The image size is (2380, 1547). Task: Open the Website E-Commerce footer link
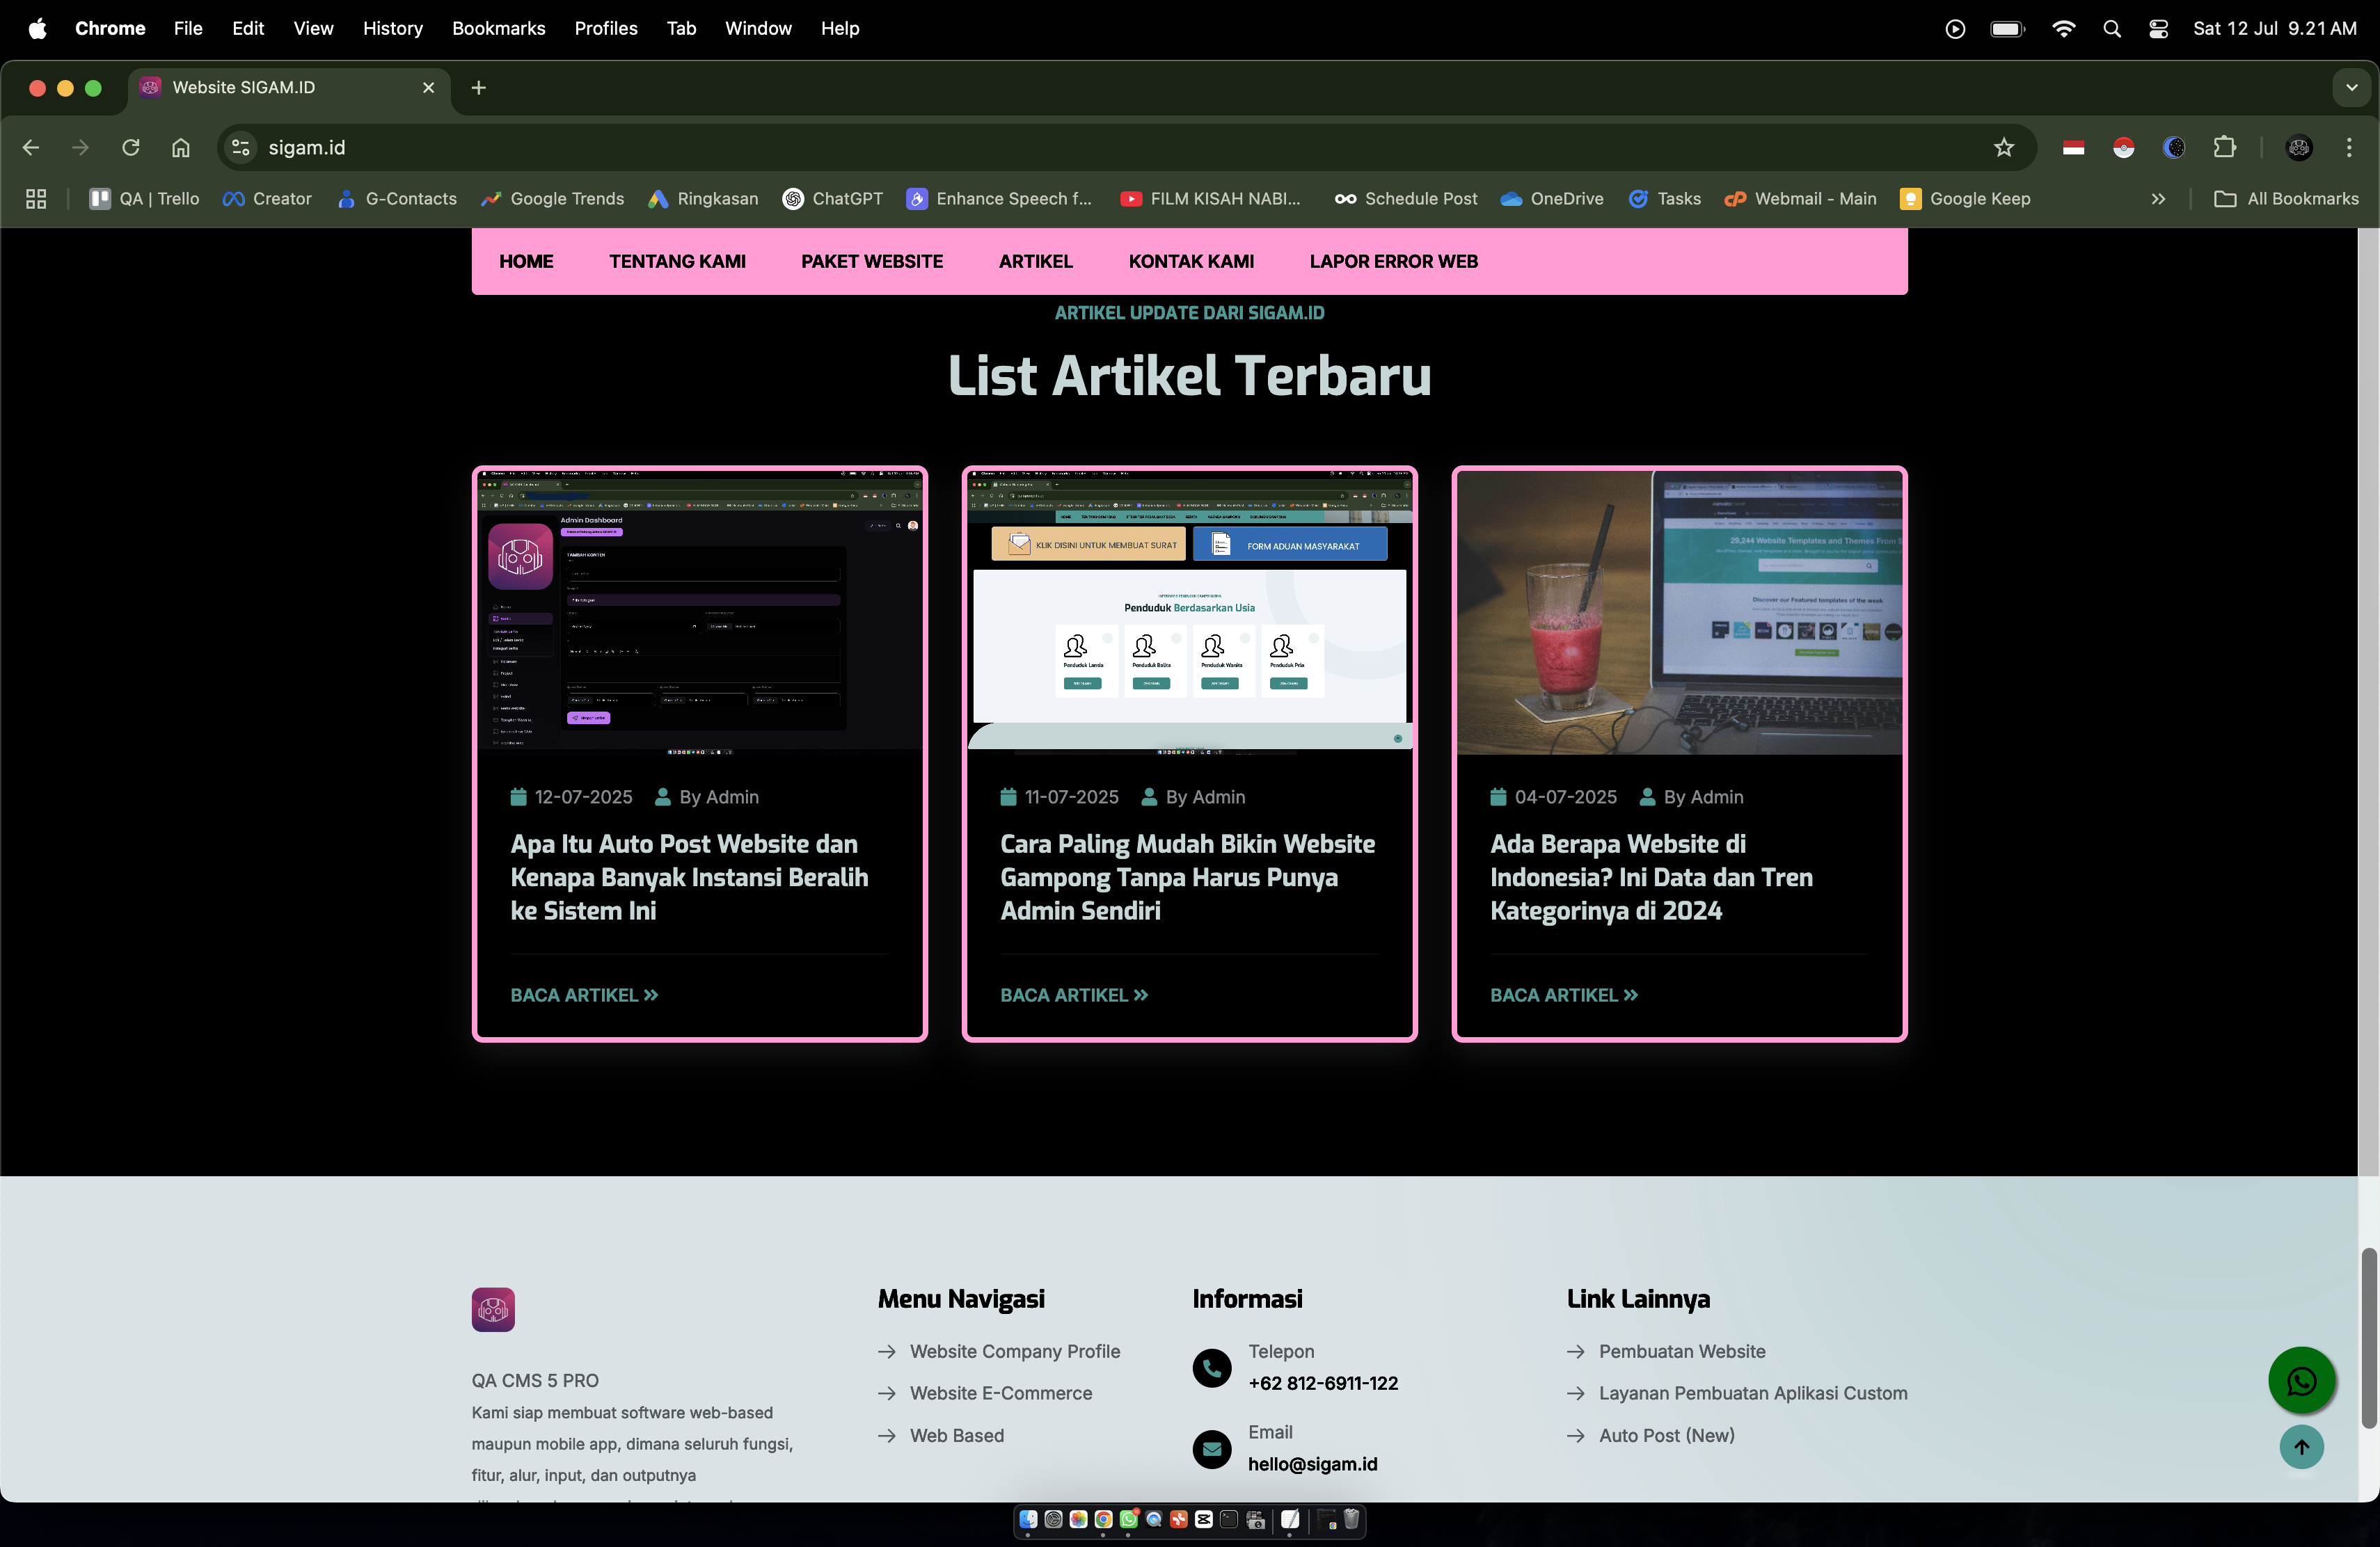1000,1393
